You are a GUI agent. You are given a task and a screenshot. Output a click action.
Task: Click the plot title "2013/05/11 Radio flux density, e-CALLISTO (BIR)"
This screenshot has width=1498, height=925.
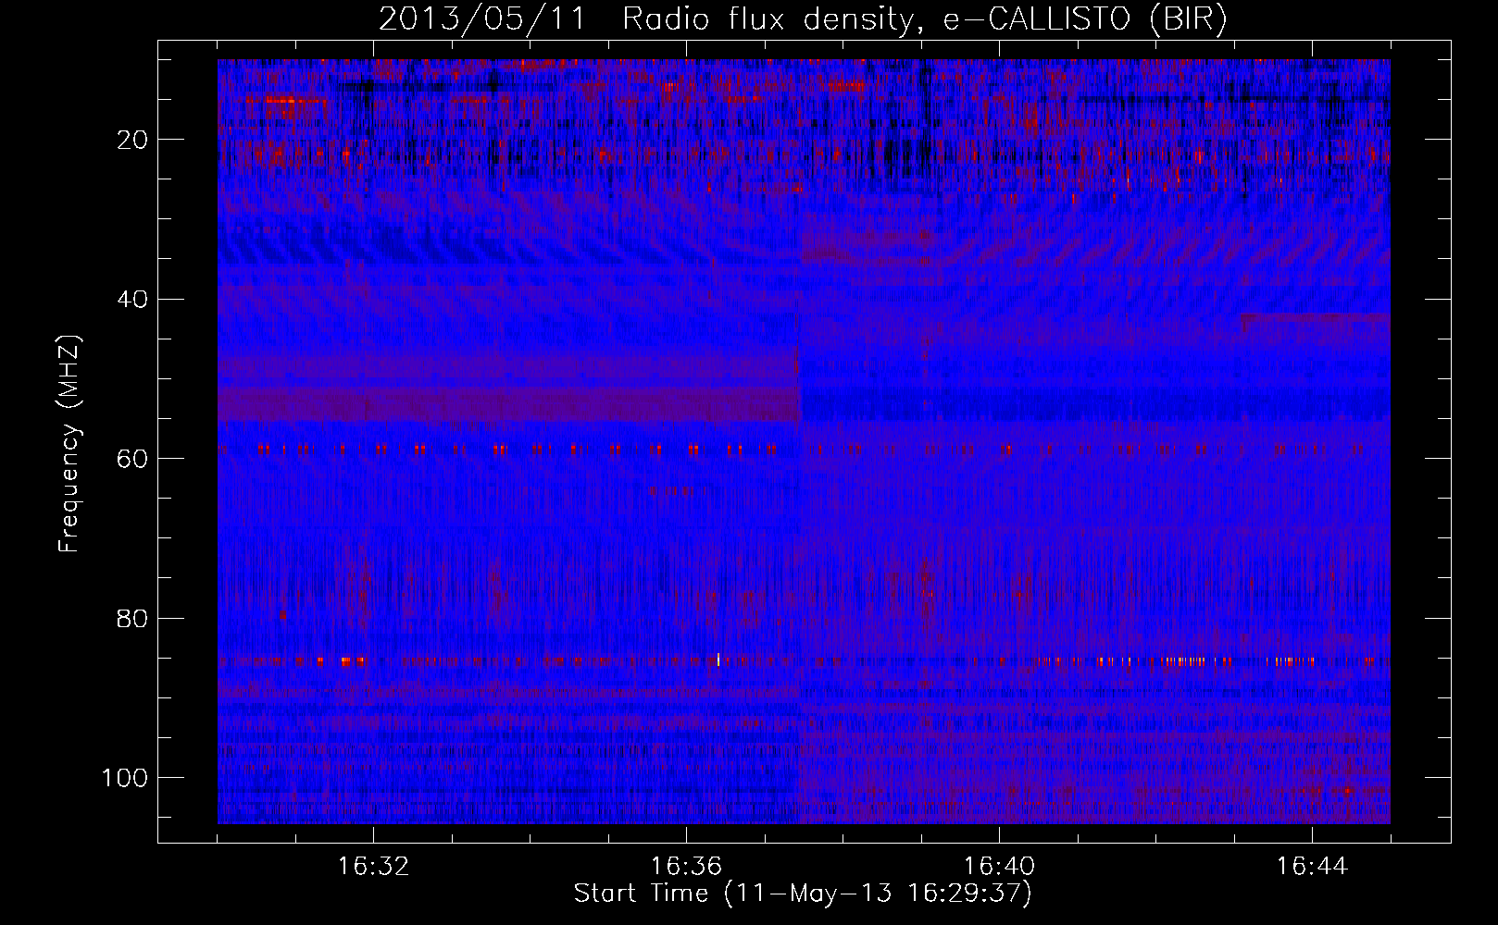[x=803, y=19]
